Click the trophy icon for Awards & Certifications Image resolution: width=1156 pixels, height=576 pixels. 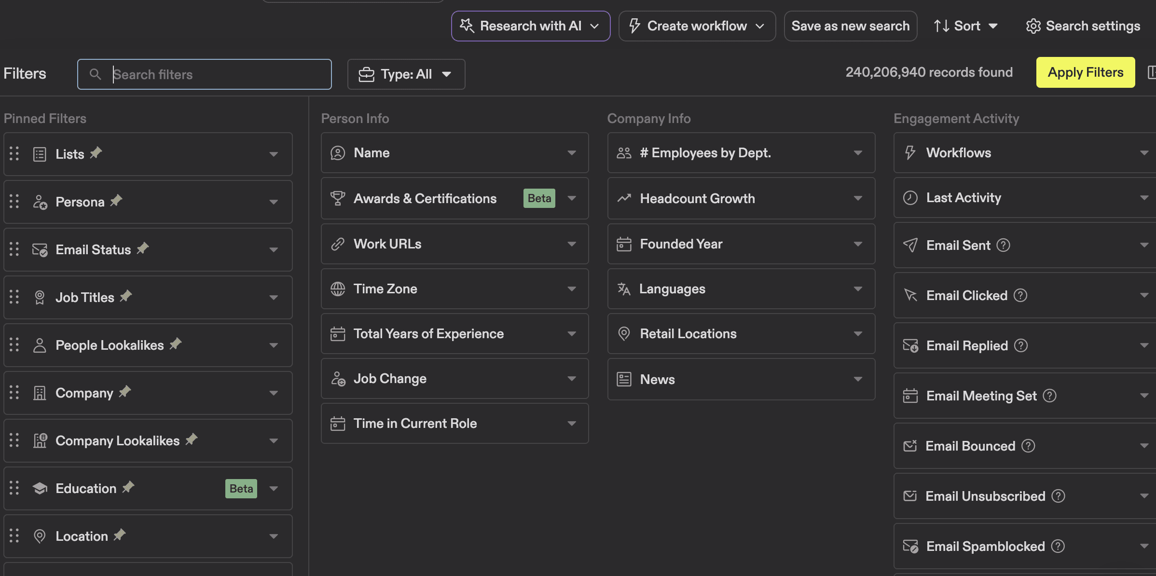[338, 198]
